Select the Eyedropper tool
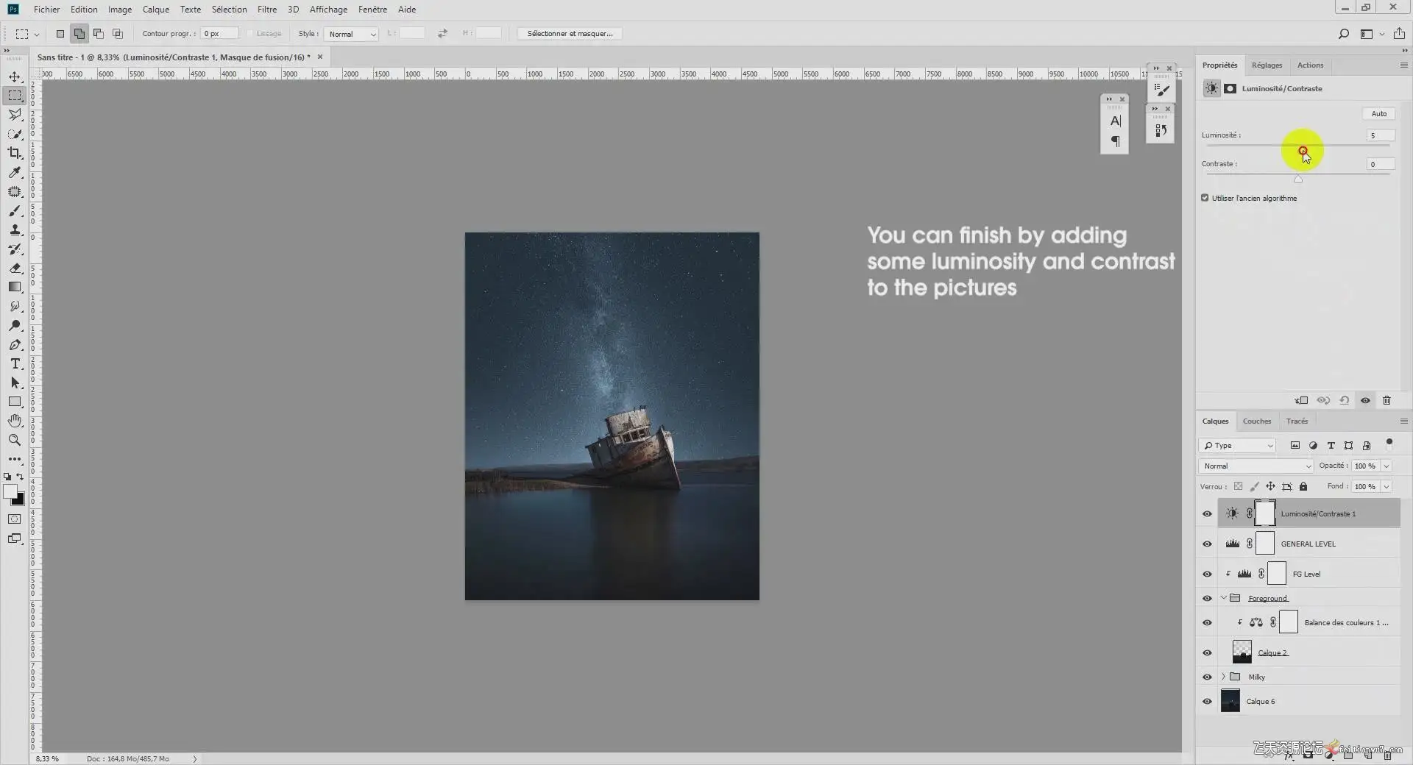 [15, 172]
